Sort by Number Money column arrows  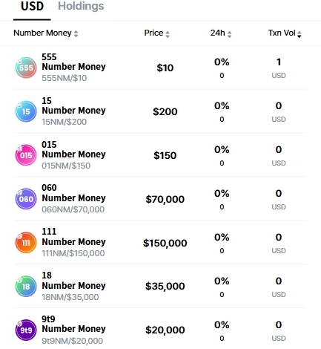[x=76, y=33]
